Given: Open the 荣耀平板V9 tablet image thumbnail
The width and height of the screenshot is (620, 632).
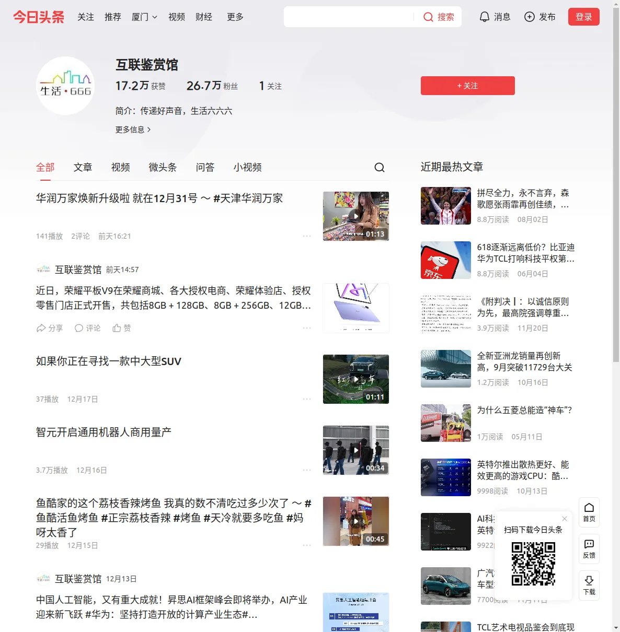Looking at the screenshot, I should coord(356,308).
